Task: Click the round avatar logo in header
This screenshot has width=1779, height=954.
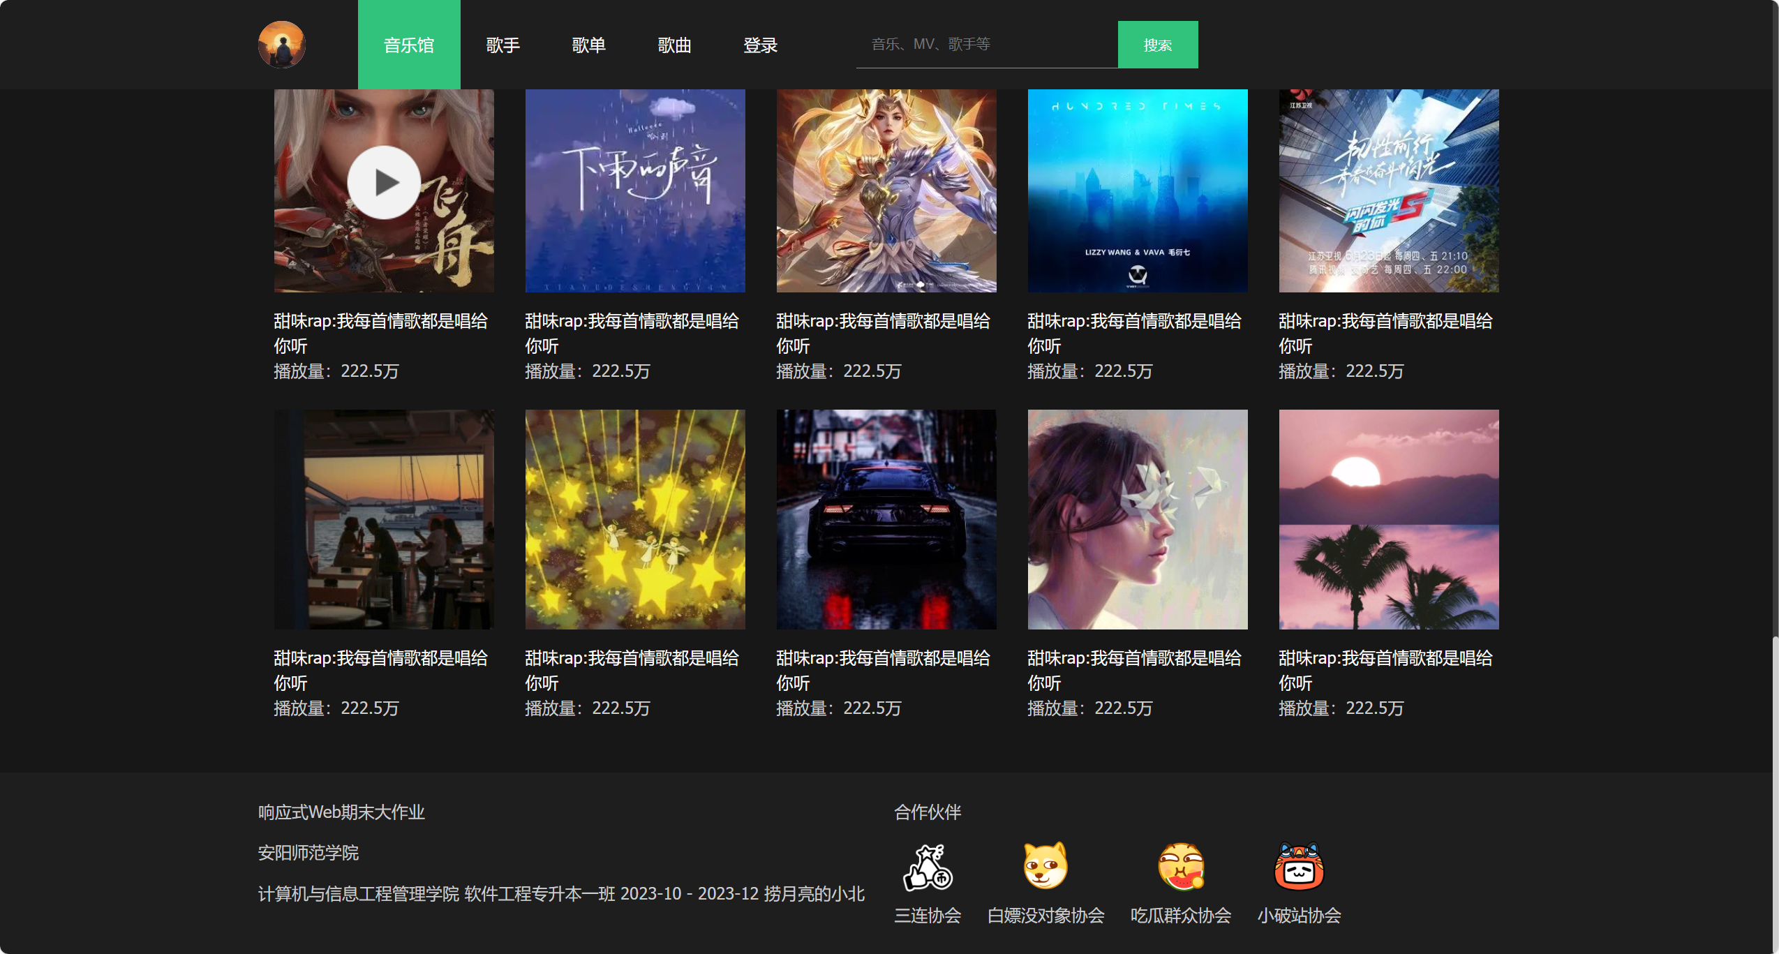Action: [x=281, y=45]
